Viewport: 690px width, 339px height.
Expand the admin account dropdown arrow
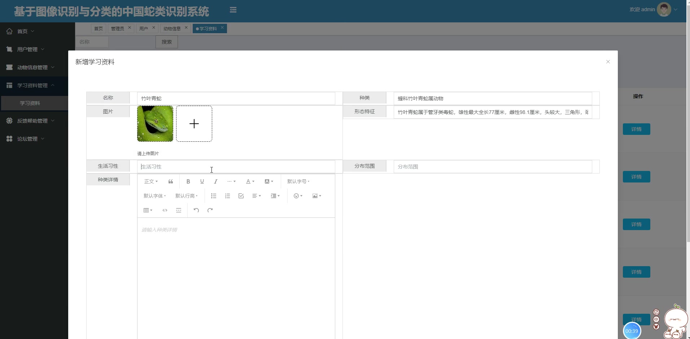click(676, 10)
